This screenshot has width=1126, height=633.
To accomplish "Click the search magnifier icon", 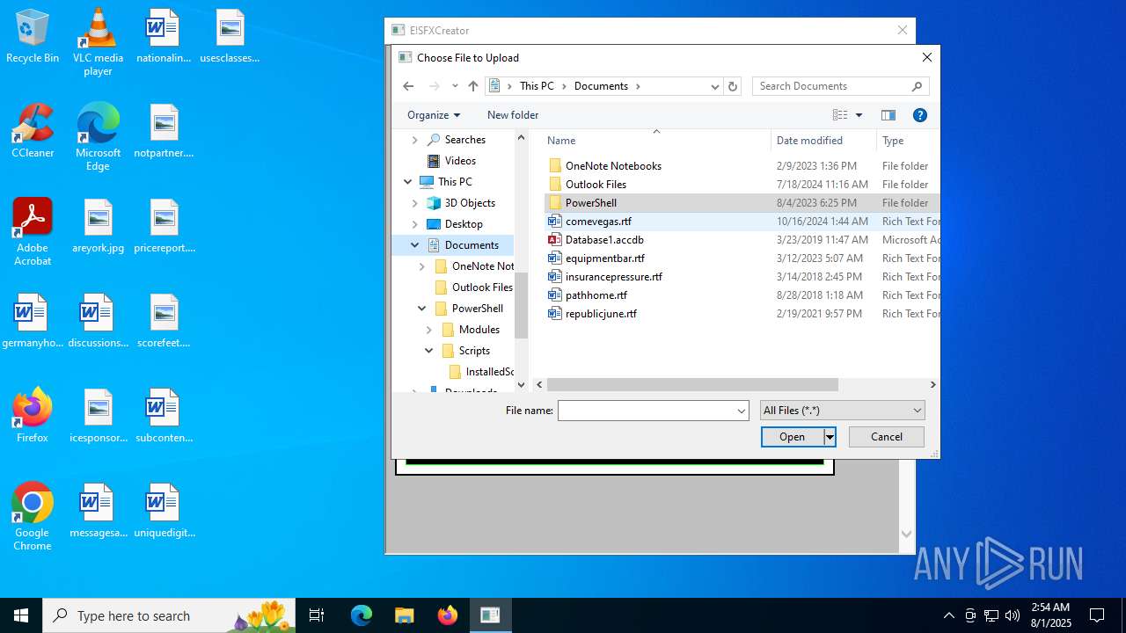I will (x=917, y=86).
